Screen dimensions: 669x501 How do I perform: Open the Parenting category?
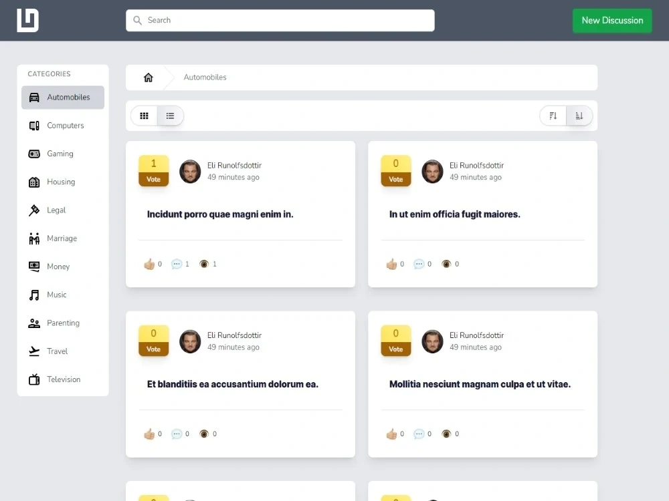coord(63,323)
